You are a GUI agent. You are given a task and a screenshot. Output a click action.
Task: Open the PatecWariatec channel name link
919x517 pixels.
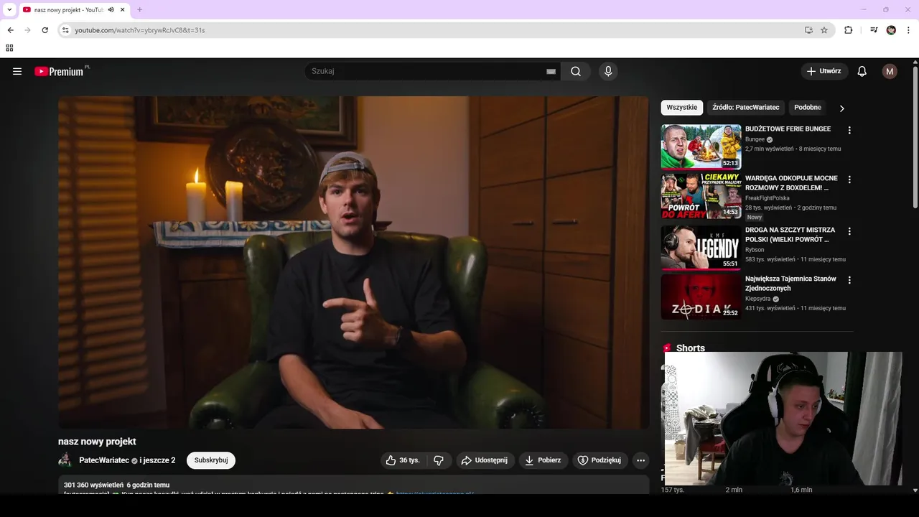pyautogui.click(x=104, y=460)
